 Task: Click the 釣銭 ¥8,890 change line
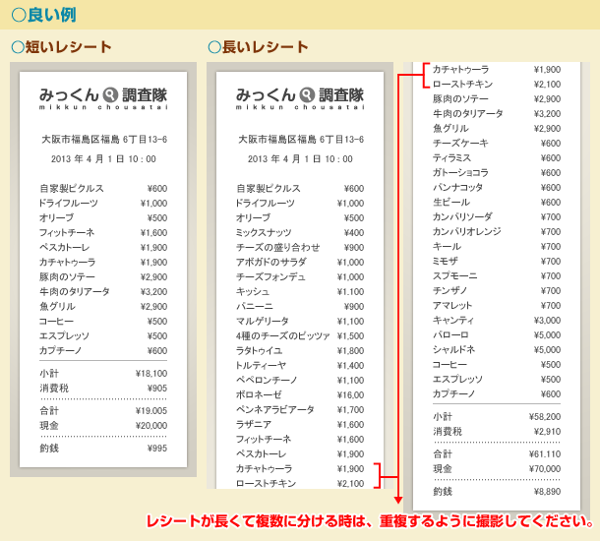(x=496, y=491)
